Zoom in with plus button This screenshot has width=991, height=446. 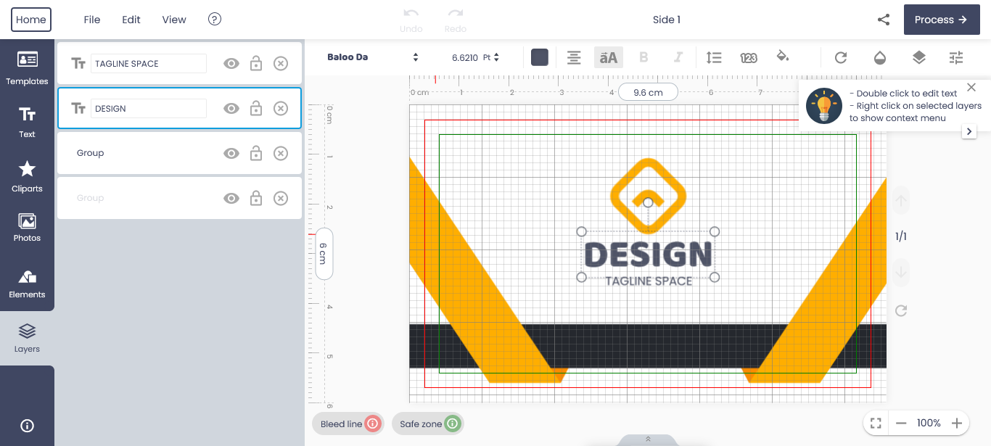click(x=957, y=424)
